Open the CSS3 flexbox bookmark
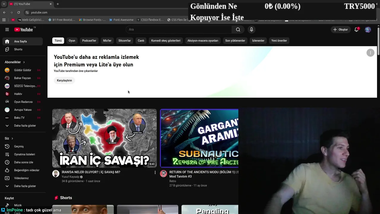Screen dimensions: 380x214 point(150,20)
